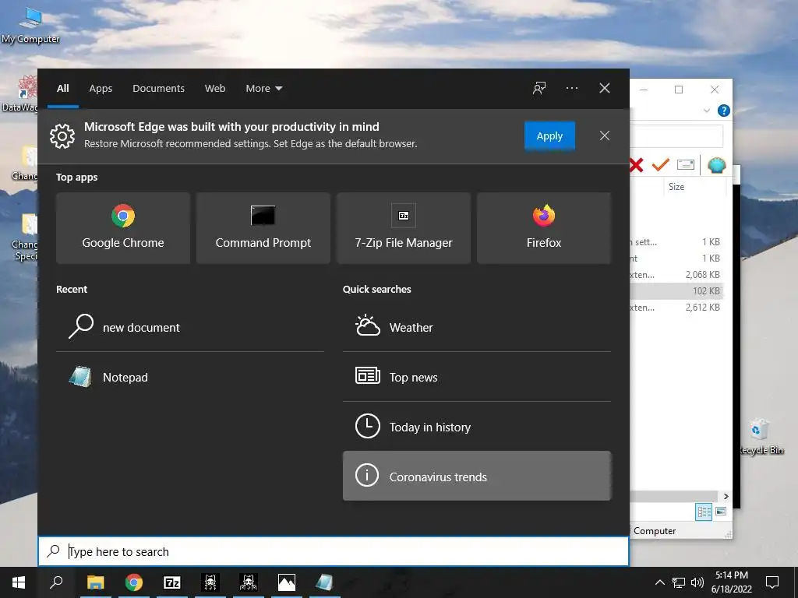Viewport: 798px width, 598px height.
Task: Click the properties card icon in background window
Action: (686, 165)
